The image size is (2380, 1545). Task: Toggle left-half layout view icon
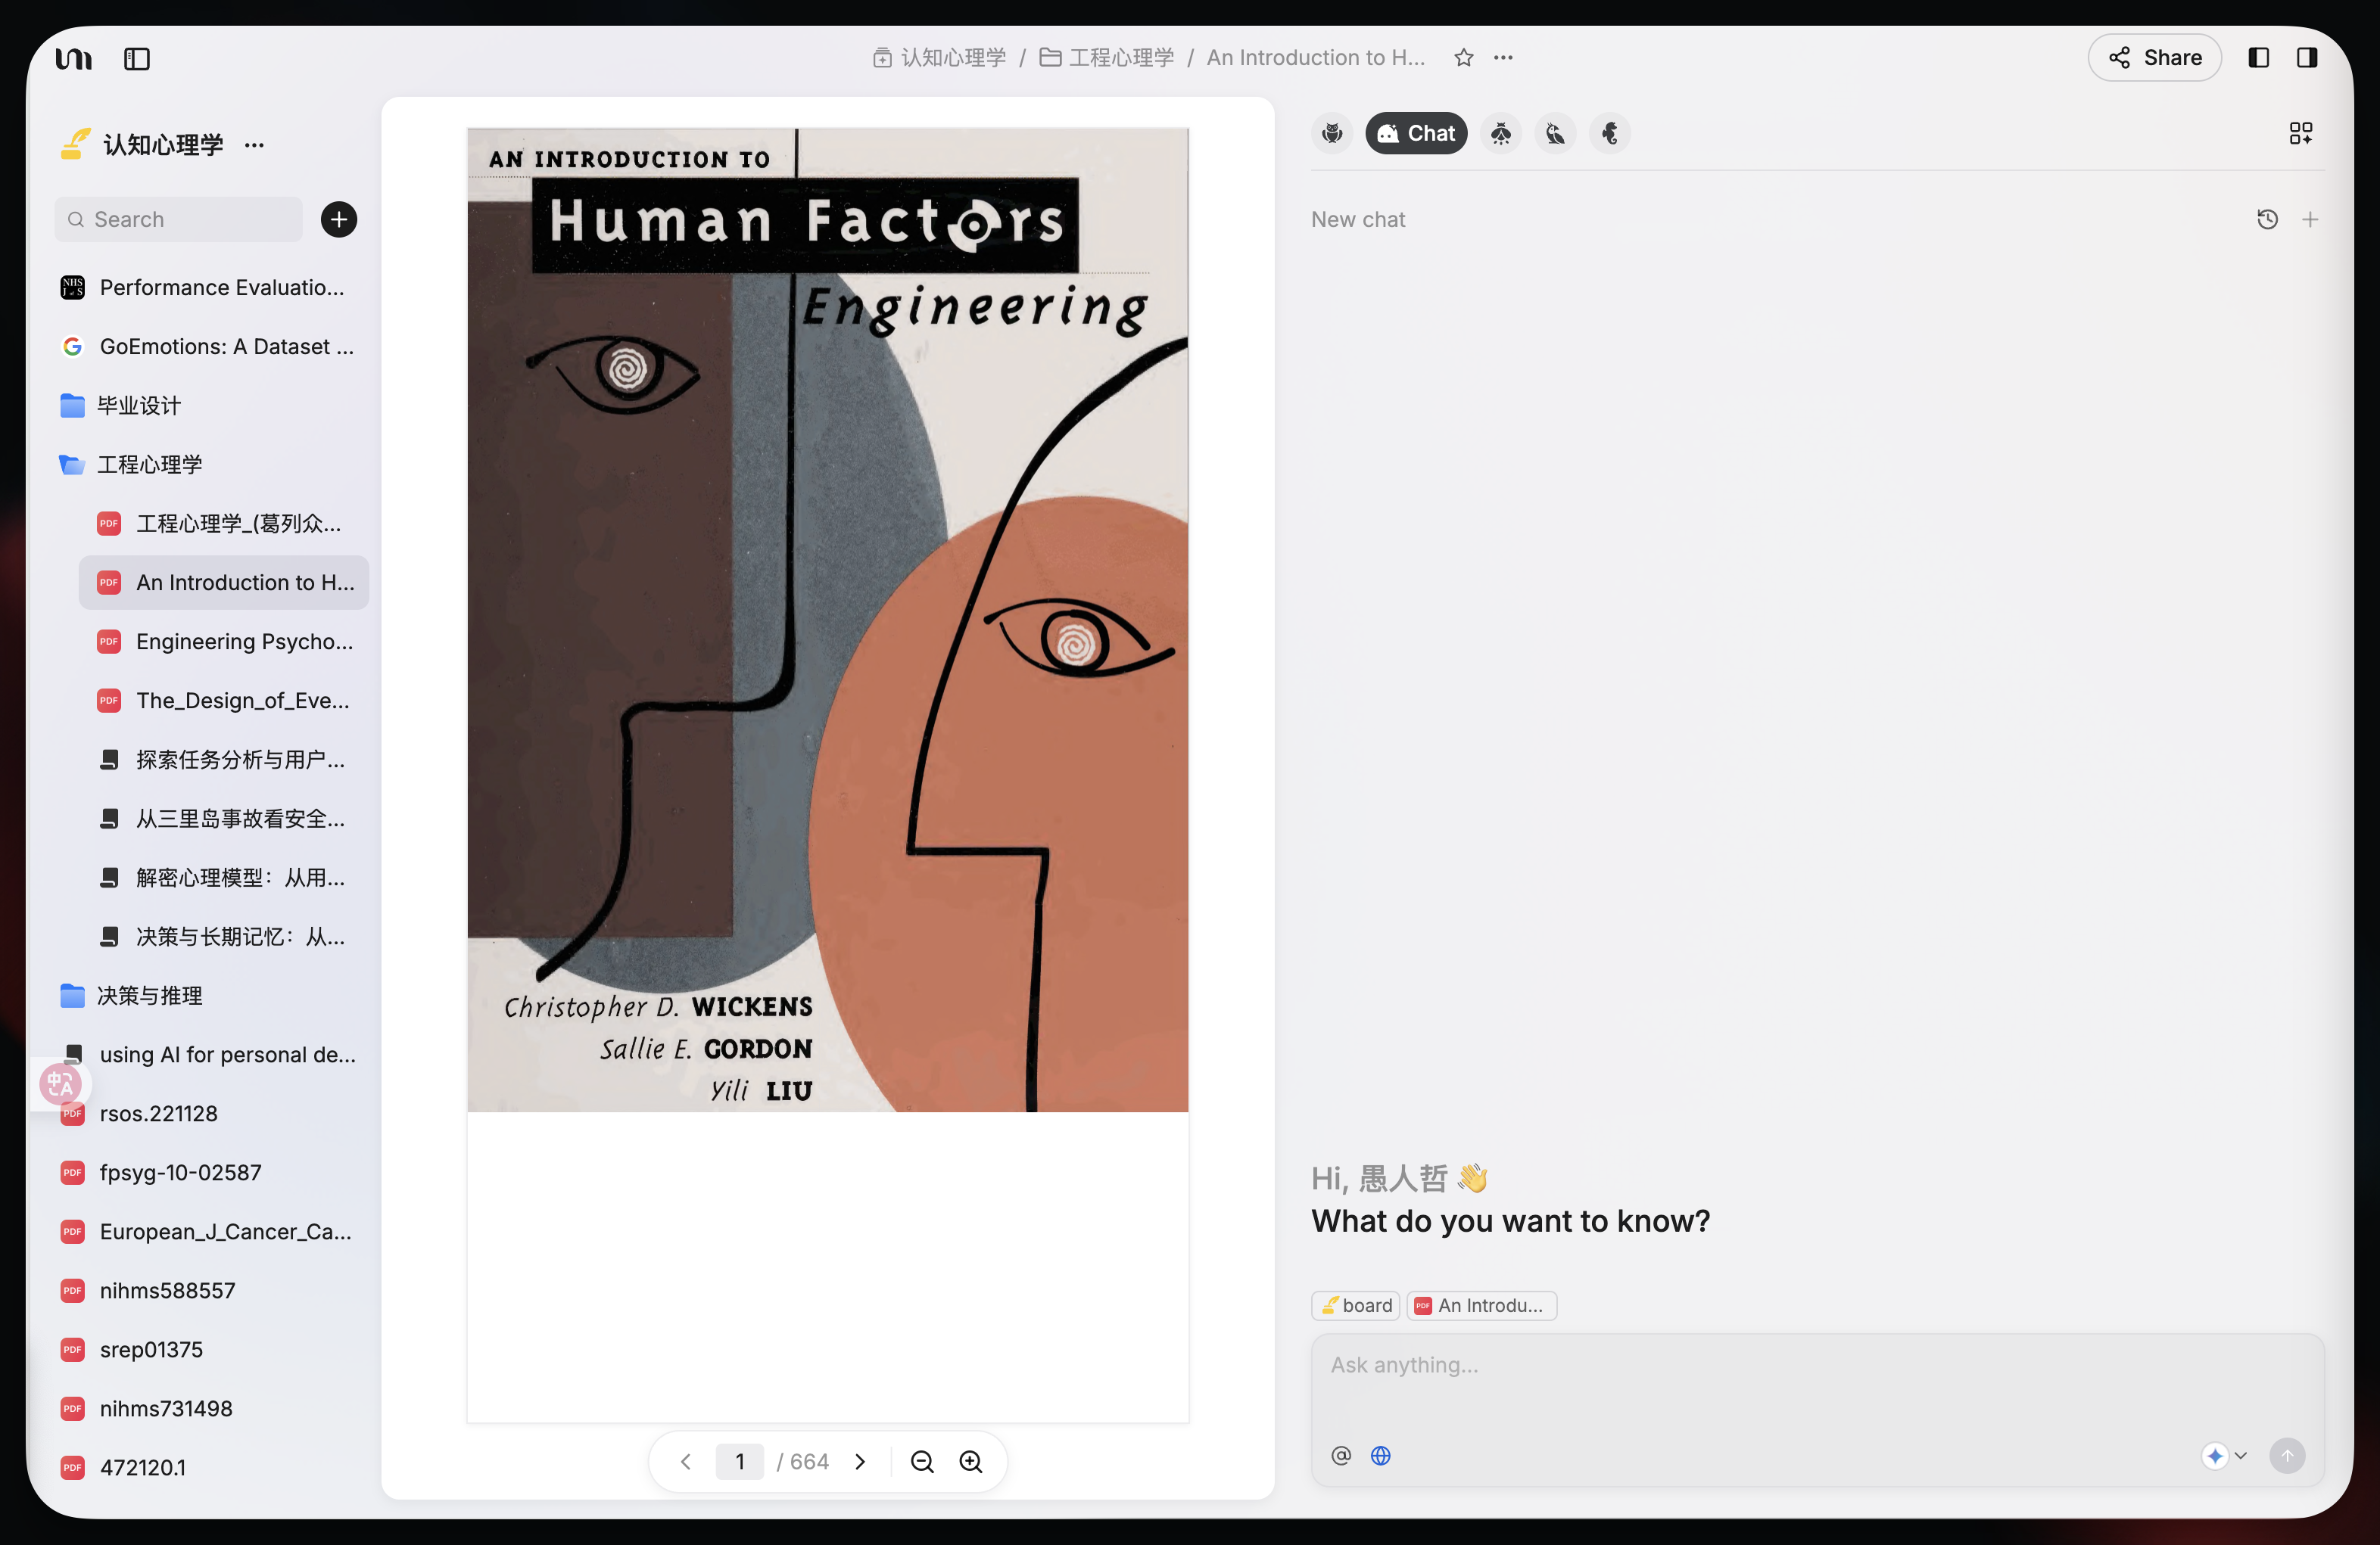tap(2258, 58)
